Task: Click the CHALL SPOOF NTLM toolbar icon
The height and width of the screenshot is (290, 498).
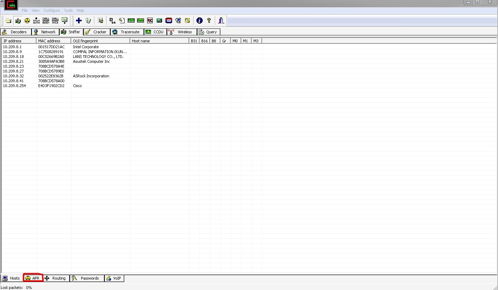Action: (x=55, y=21)
